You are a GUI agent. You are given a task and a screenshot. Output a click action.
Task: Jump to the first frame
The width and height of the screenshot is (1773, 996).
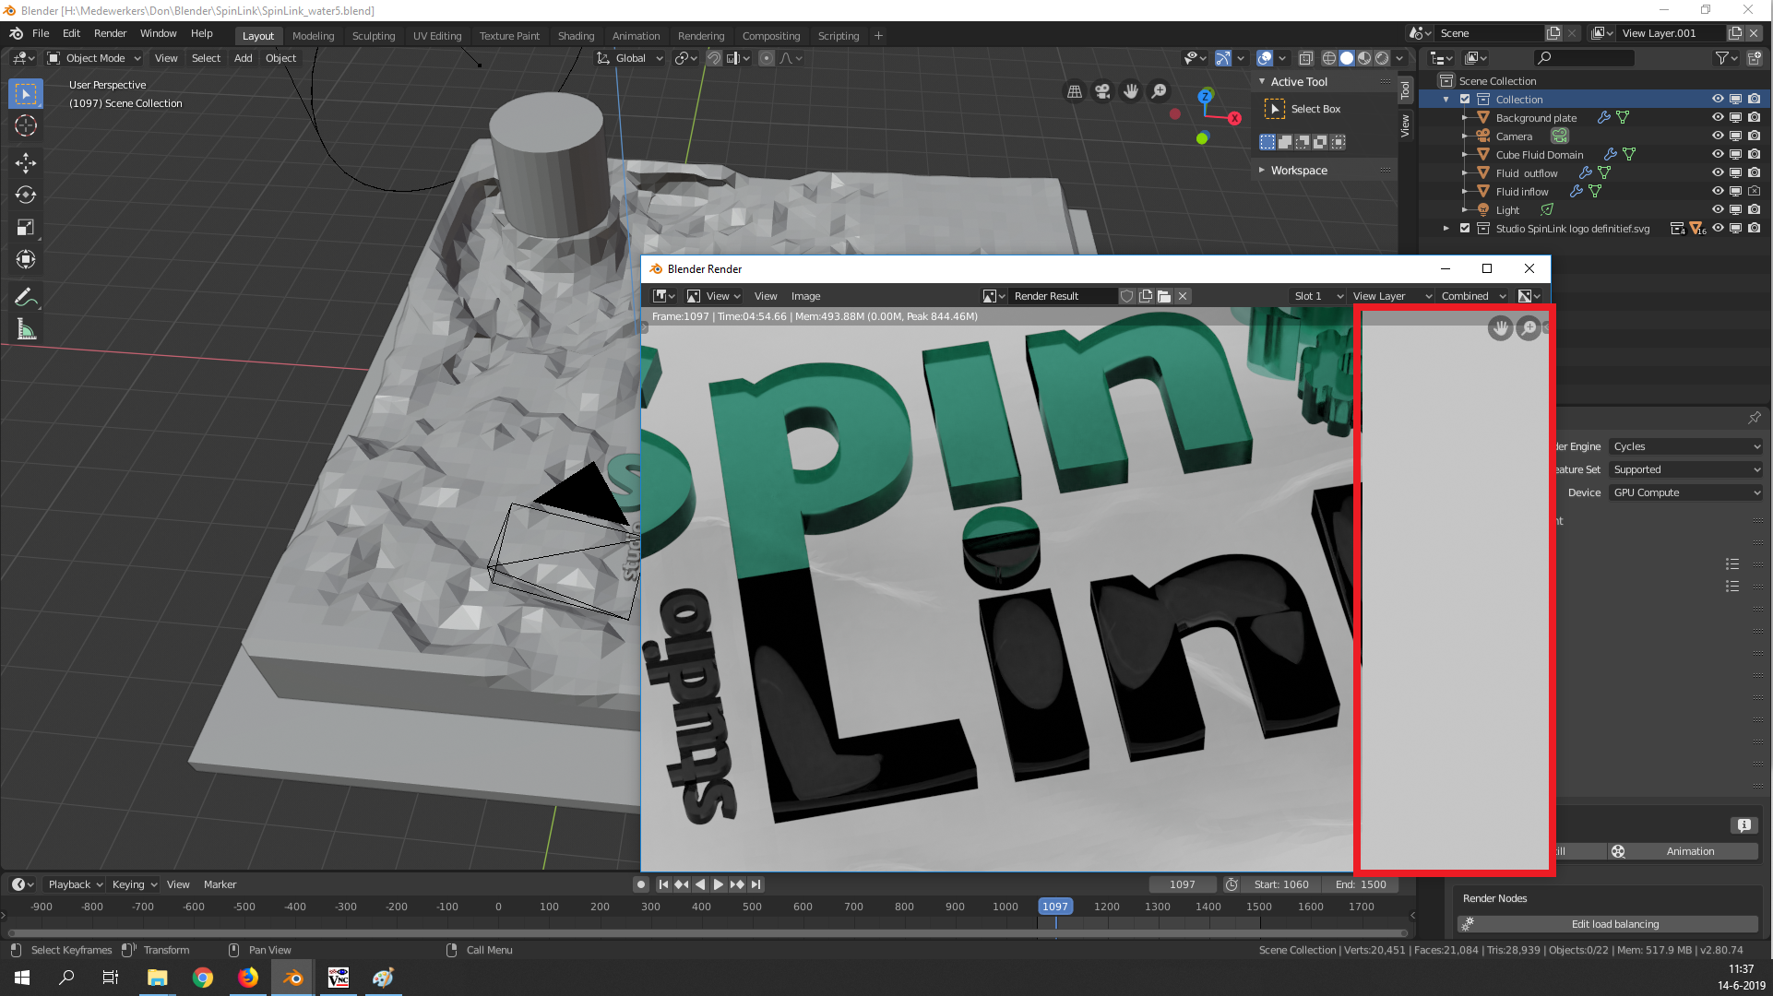[x=663, y=884]
